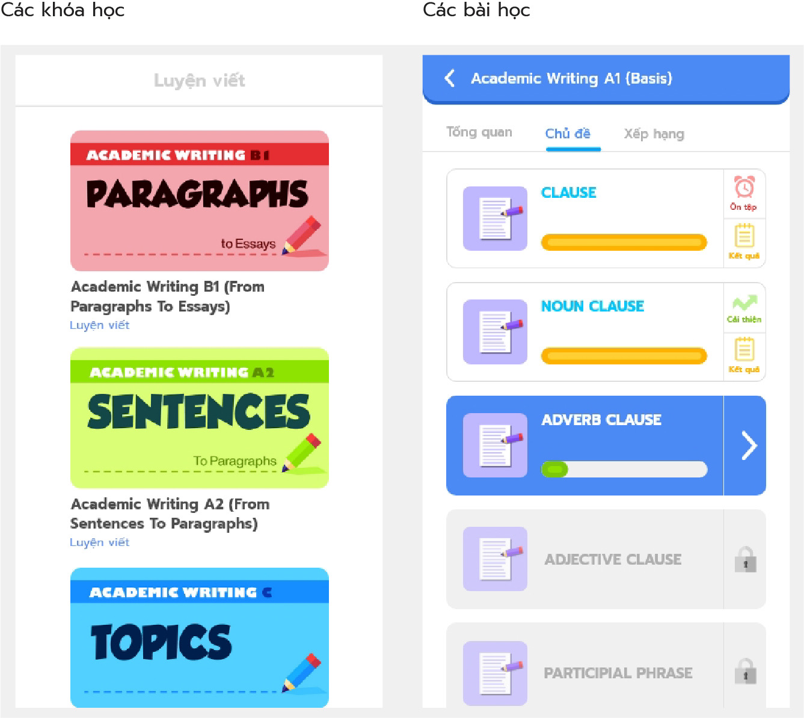This screenshot has width=804, height=718.
Task: Click the ADVERB CLAUSE document icon
Action: [x=495, y=446]
